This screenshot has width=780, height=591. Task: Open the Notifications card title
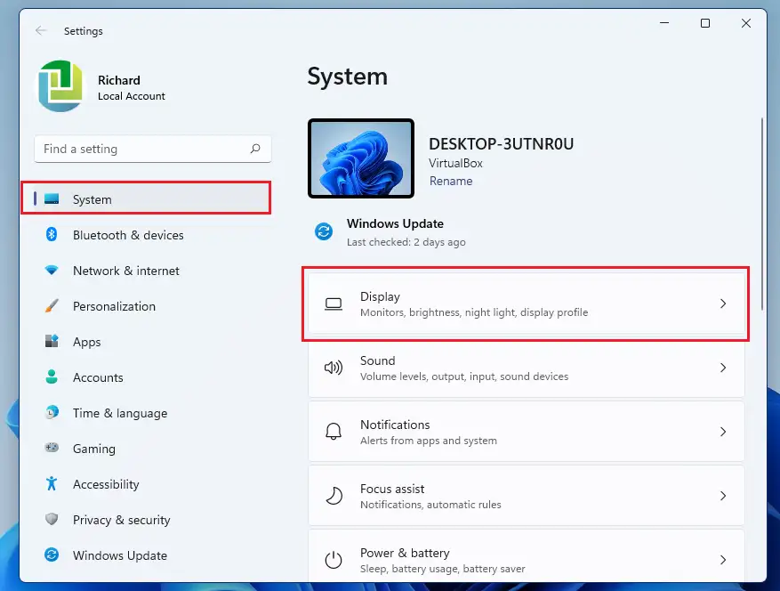395,425
